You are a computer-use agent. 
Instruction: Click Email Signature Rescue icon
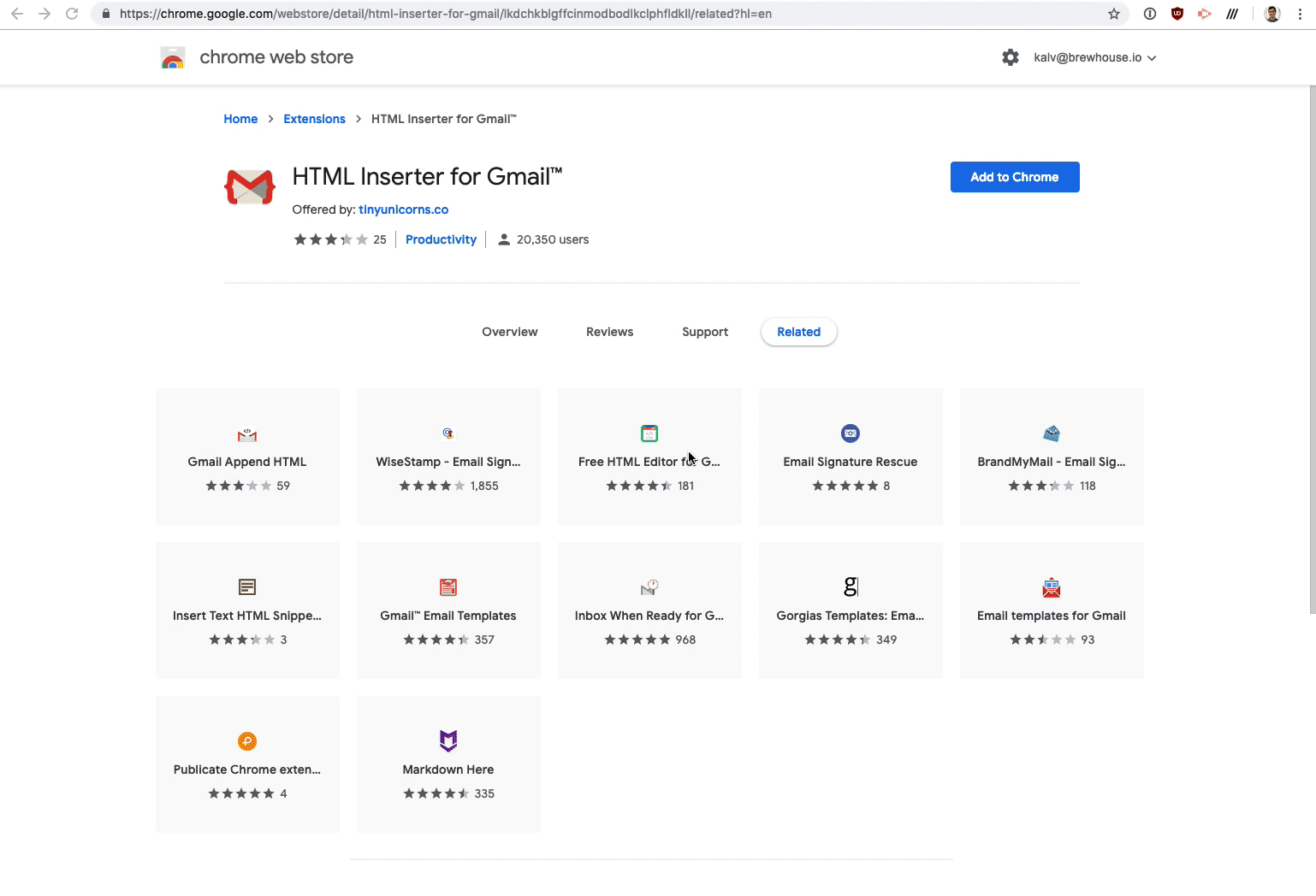851,433
